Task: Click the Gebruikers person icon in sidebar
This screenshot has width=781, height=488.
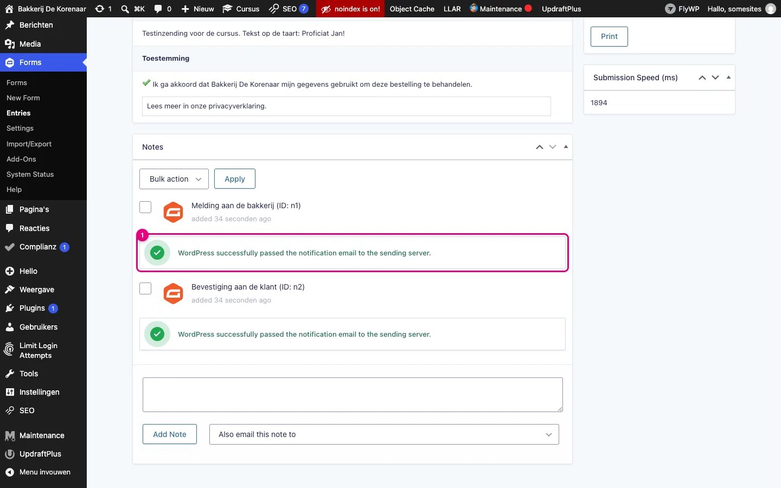Action: click(10, 327)
